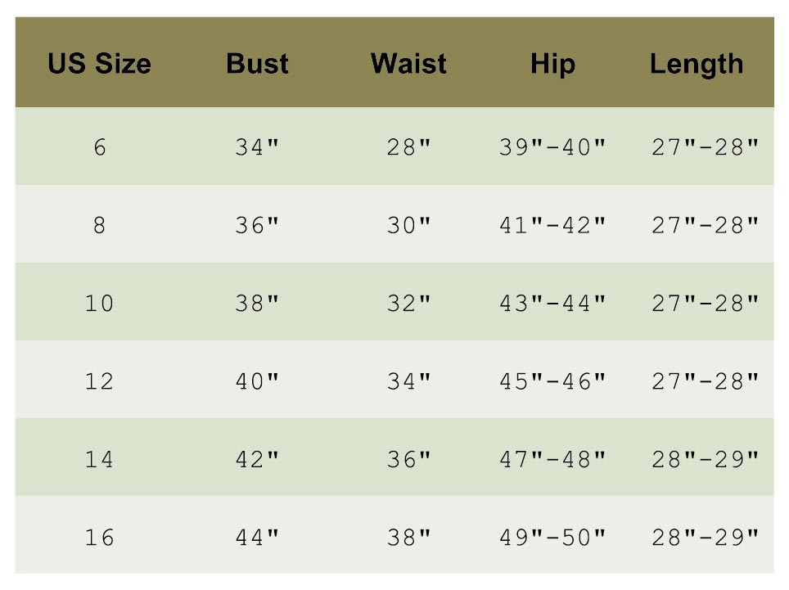Click the 36" waist value for size 14
Viewport: 789px width, 590px height.
[x=408, y=460]
